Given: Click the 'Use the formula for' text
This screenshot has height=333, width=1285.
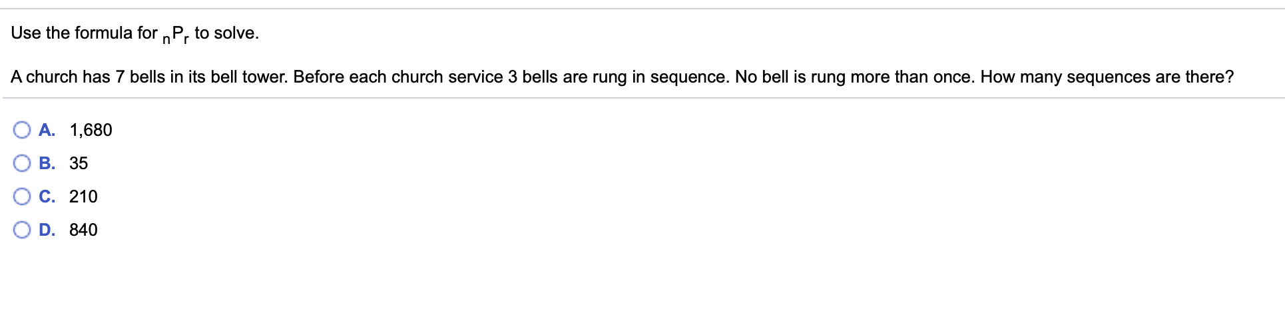Looking at the screenshot, I should click(x=84, y=33).
